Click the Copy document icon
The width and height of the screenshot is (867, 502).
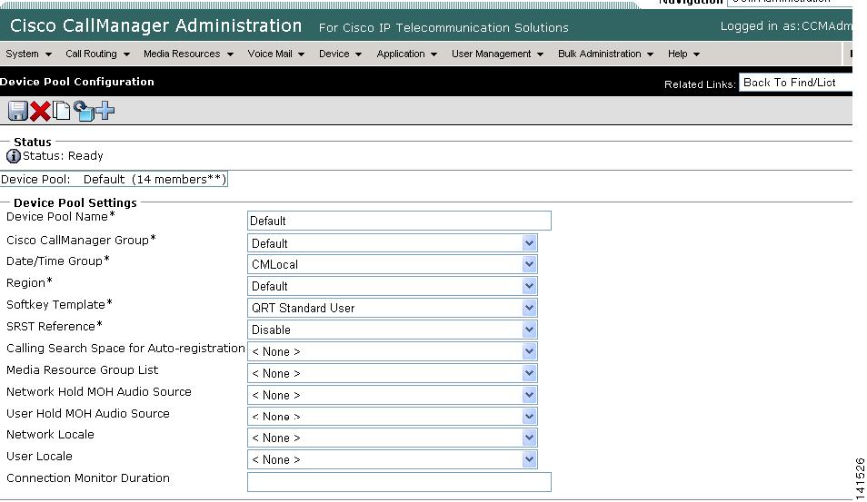(x=62, y=111)
